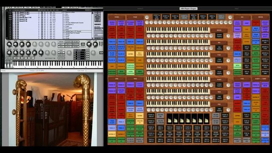
Task: Turn on the GAMBA stop in division FOUR
Action: (130, 54)
